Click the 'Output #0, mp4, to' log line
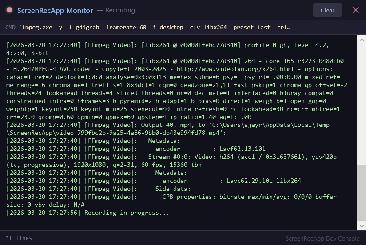Screen dimensions: 366x245 click(167, 125)
